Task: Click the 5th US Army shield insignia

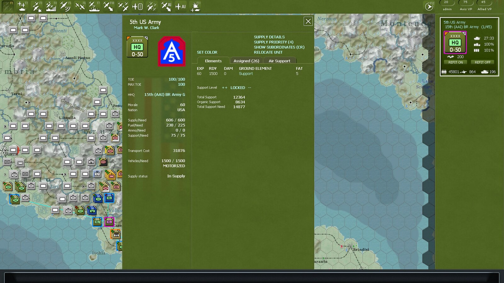Action: click(171, 51)
